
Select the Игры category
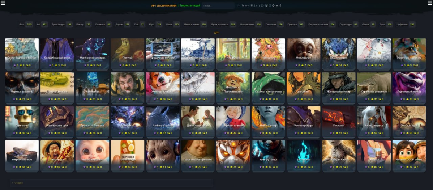tap(155, 24)
